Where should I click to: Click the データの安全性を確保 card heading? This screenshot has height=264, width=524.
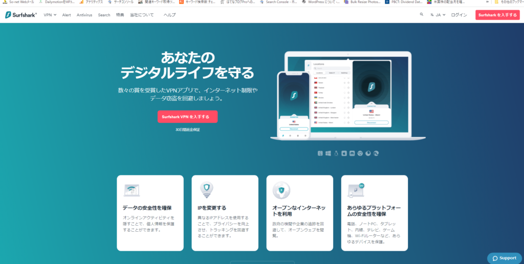pos(147,208)
